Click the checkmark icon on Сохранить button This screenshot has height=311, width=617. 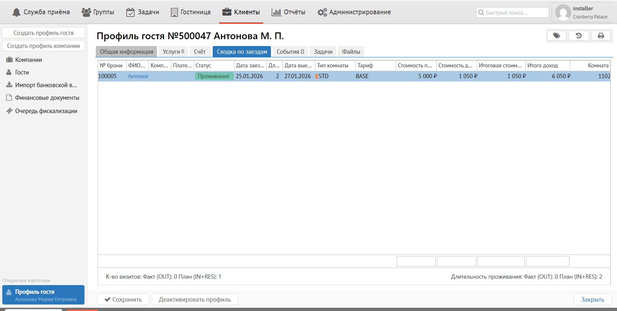pyautogui.click(x=107, y=300)
